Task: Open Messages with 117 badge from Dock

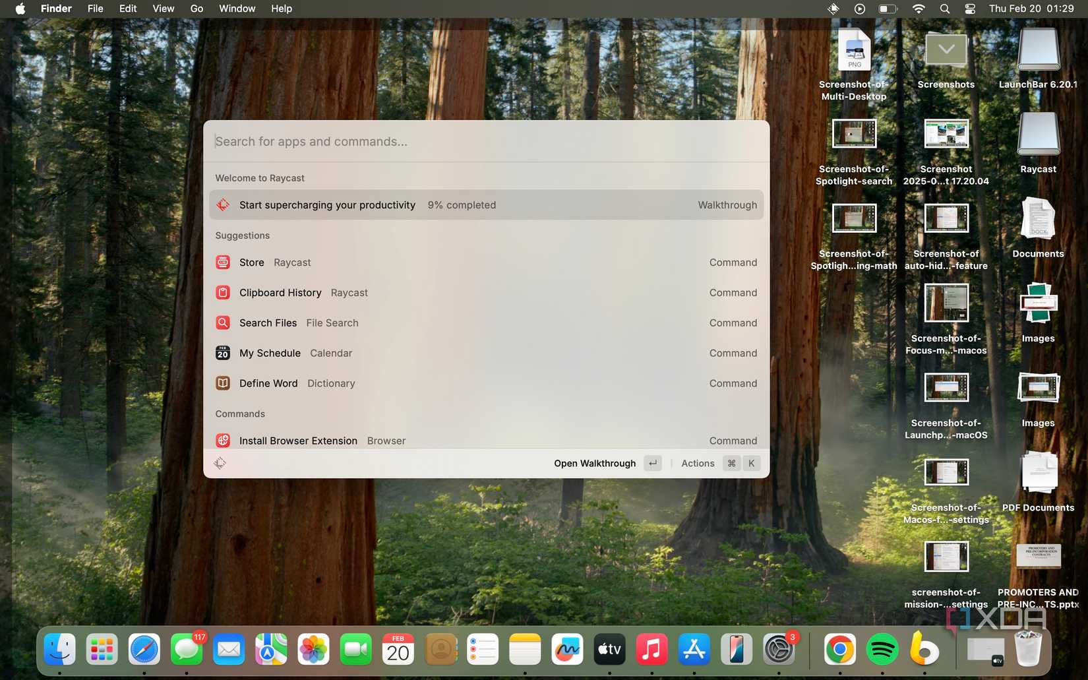Action: tap(187, 650)
